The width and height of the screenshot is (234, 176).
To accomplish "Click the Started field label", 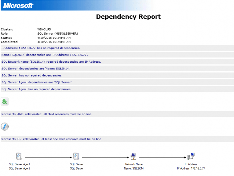I will (x=6, y=38).
